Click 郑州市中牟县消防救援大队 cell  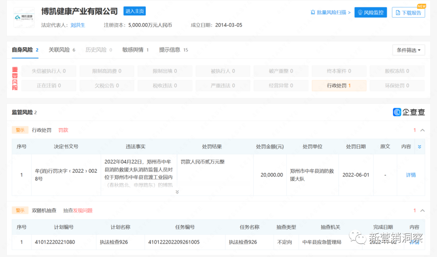[x=312, y=175]
